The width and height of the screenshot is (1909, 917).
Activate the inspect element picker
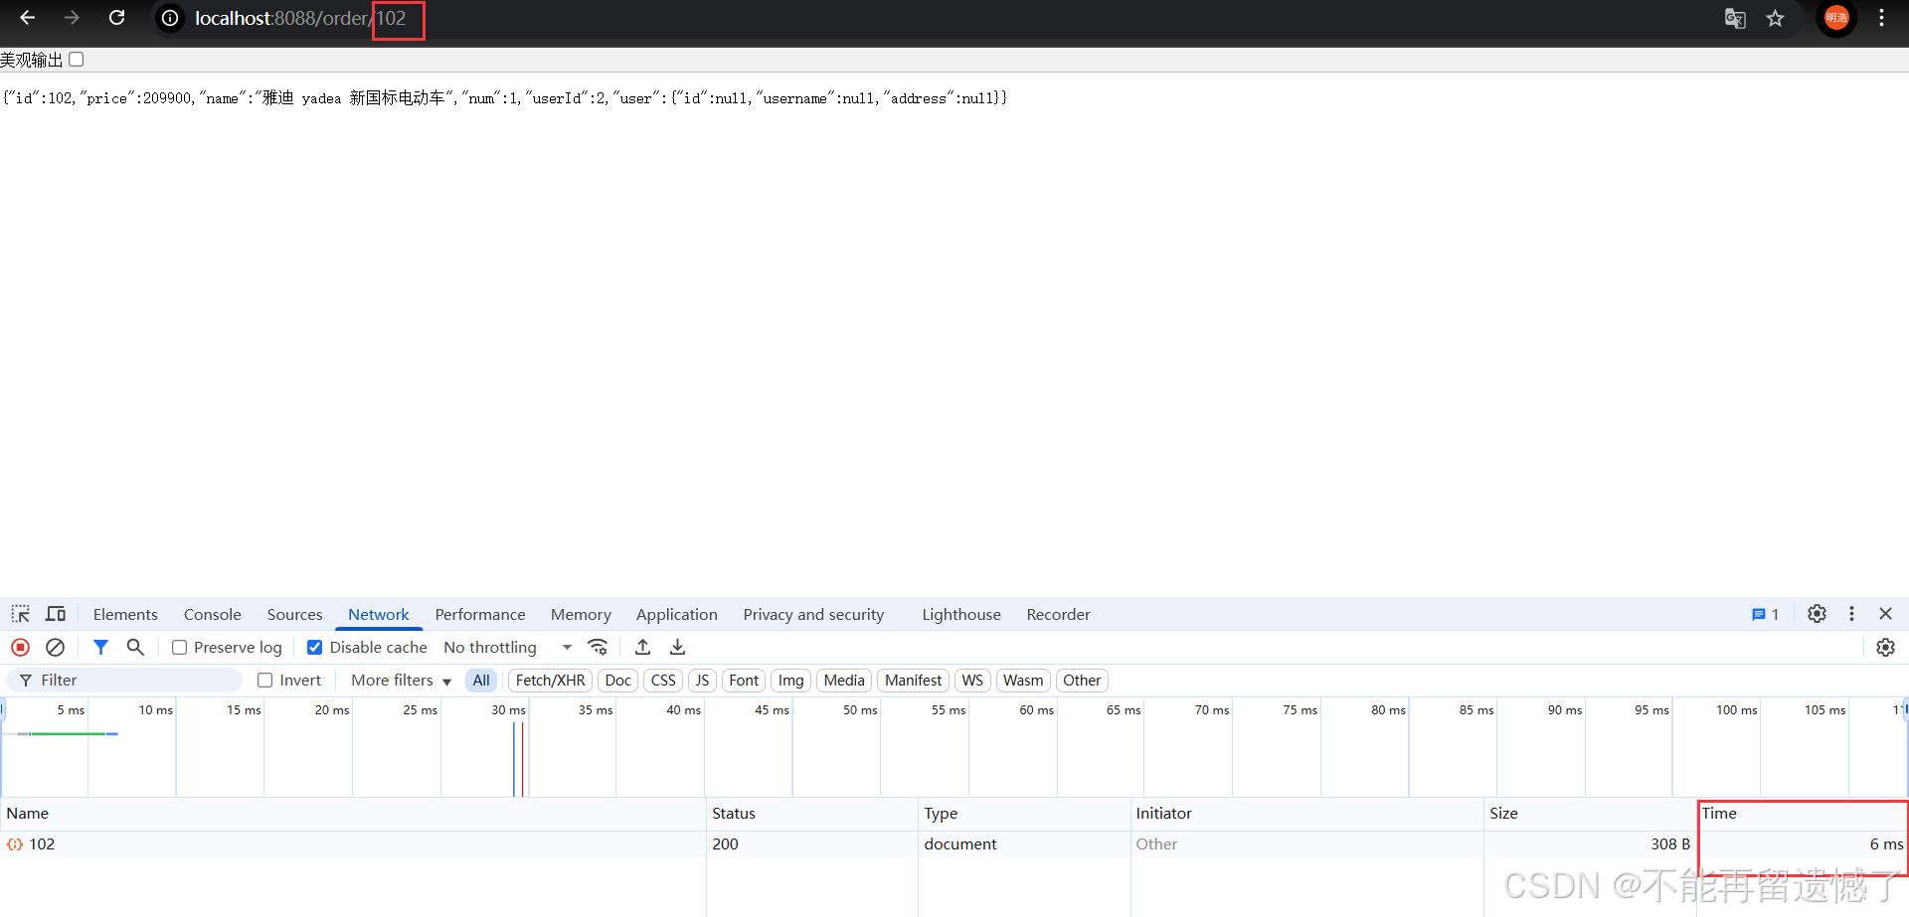(x=21, y=614)
